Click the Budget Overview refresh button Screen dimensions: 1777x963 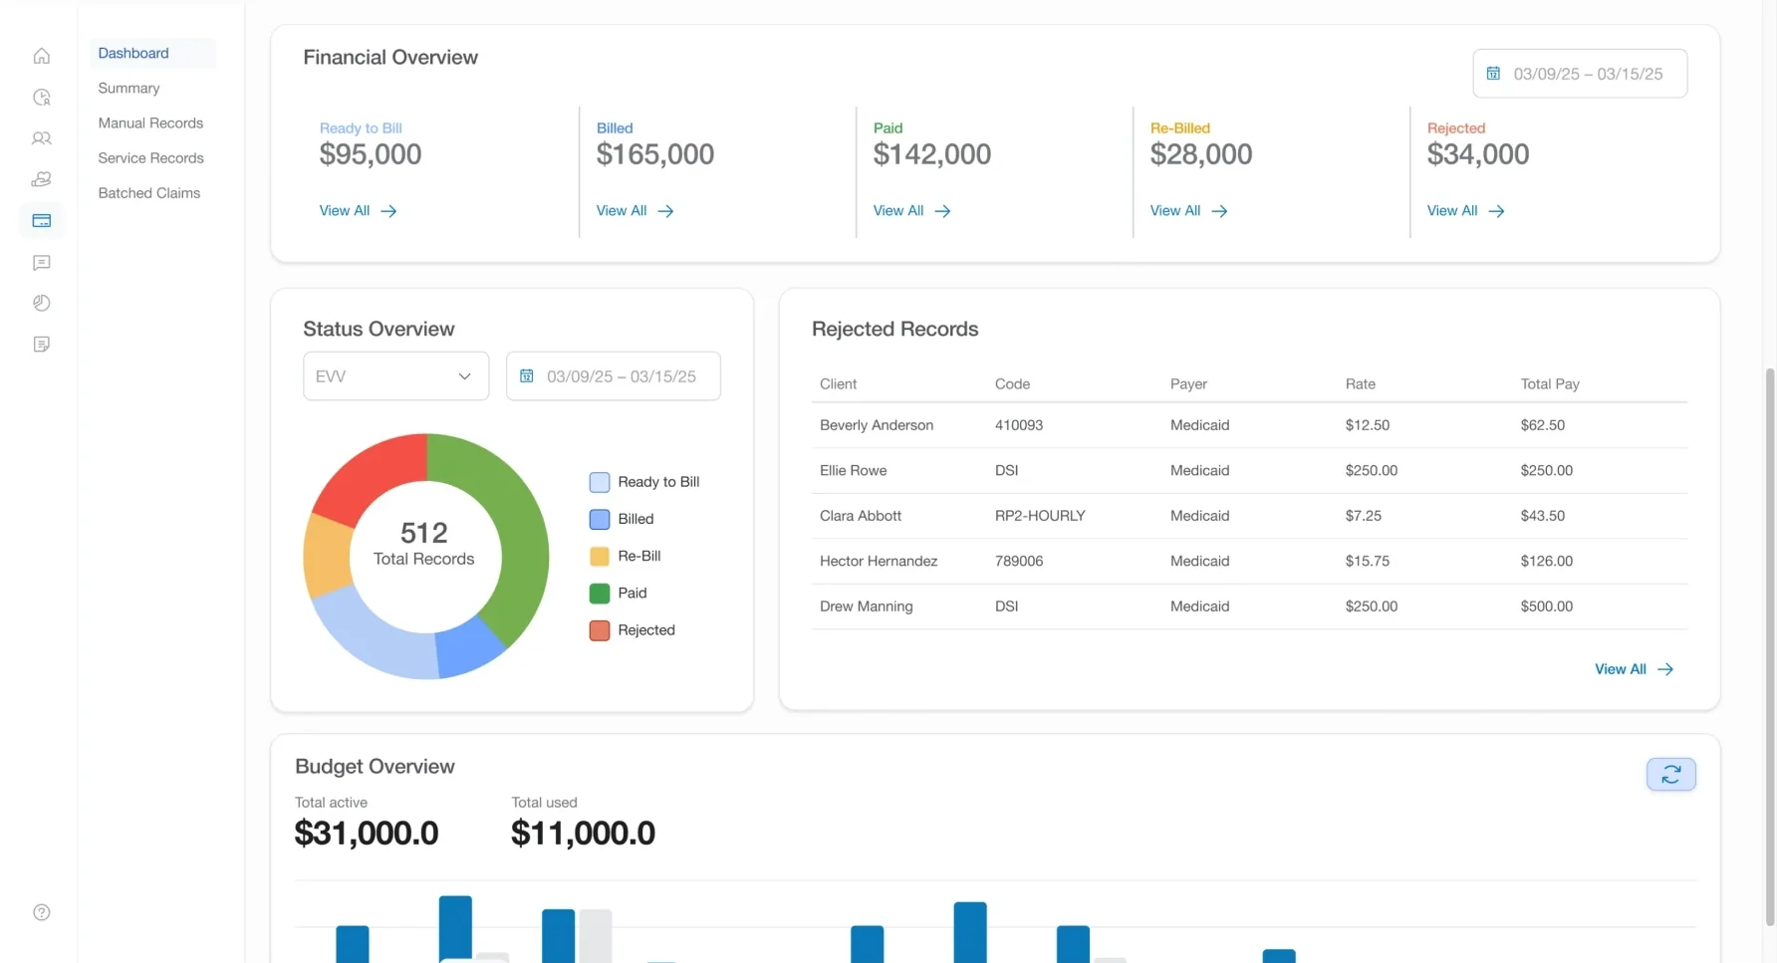pyautogui.click(x=1670, y=774)
